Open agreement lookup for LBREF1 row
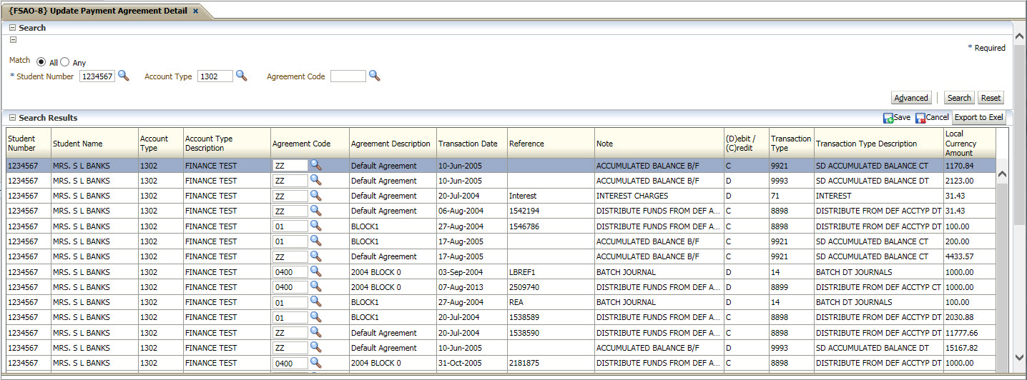 click(x=315, y=271)
